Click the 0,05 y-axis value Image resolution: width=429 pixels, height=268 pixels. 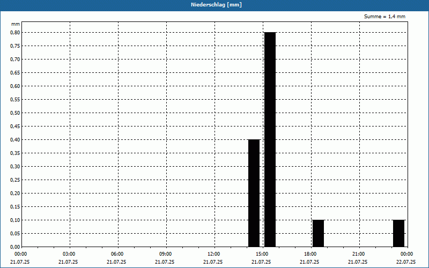point(15,234)
